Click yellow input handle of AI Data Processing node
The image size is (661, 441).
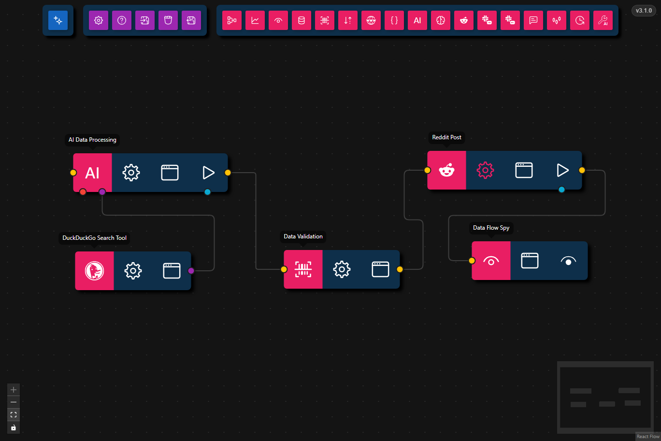point(73,173)
